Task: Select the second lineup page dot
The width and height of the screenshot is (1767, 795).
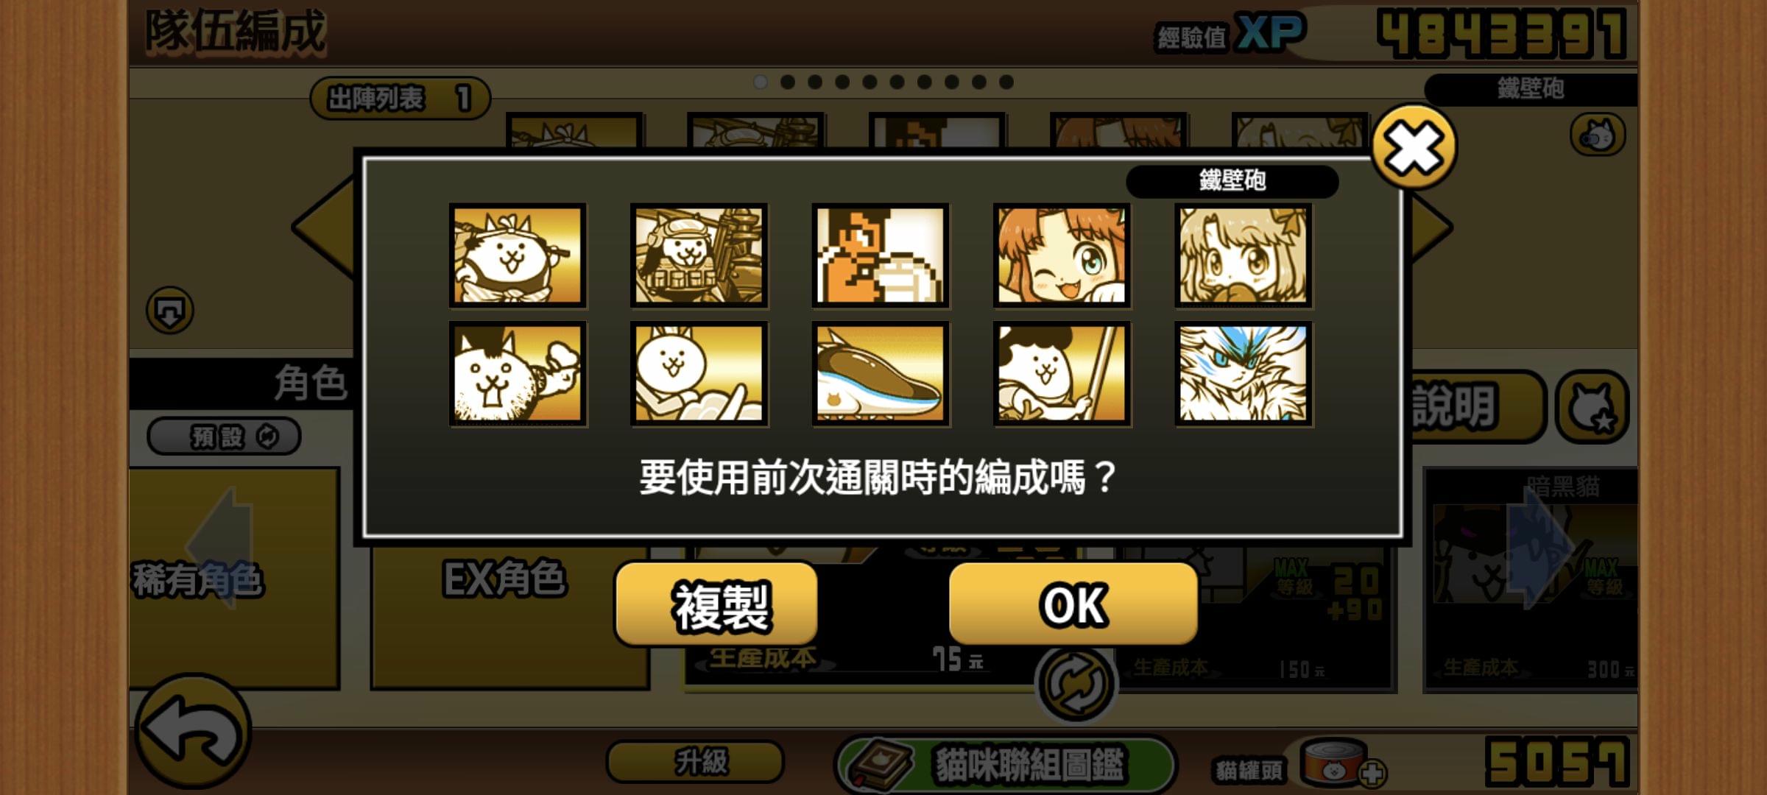Action: (x=788, y=82)
